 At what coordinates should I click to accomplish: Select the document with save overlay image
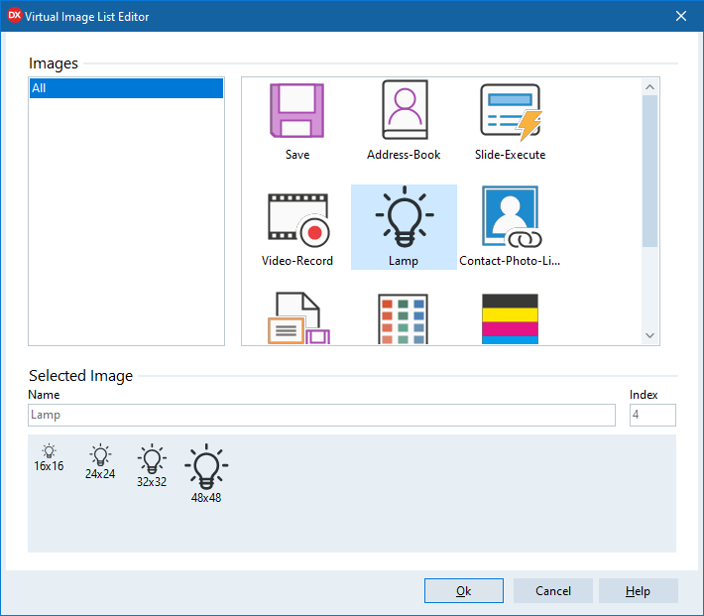(x=298, y=318)
